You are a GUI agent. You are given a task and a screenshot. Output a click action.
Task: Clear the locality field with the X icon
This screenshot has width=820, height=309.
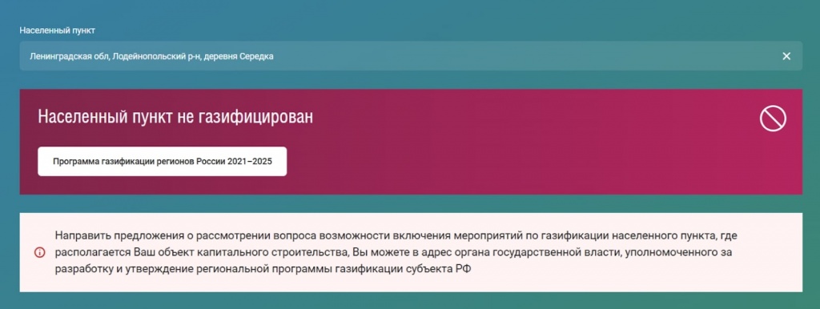coord(786,56)
